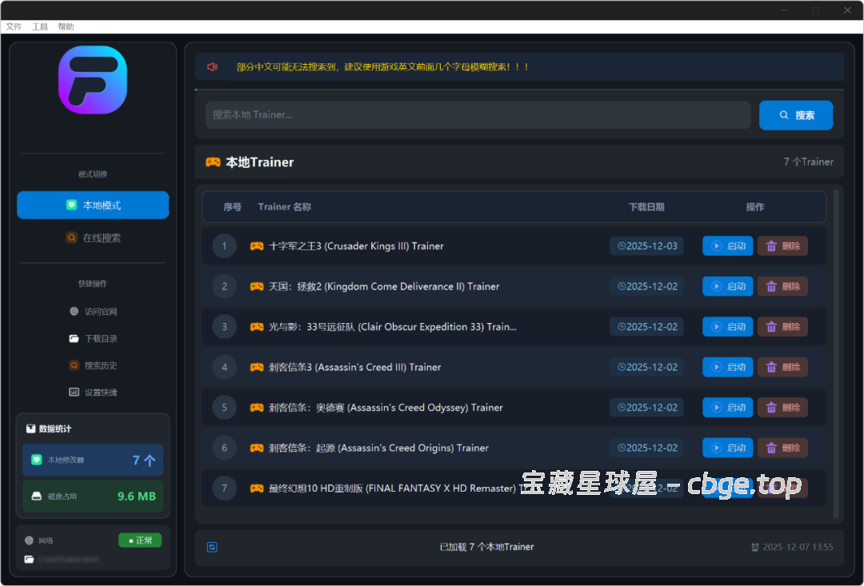
Task: Click 设置快捷 keyboard shortcut item
Action: (x=93, y=393)
